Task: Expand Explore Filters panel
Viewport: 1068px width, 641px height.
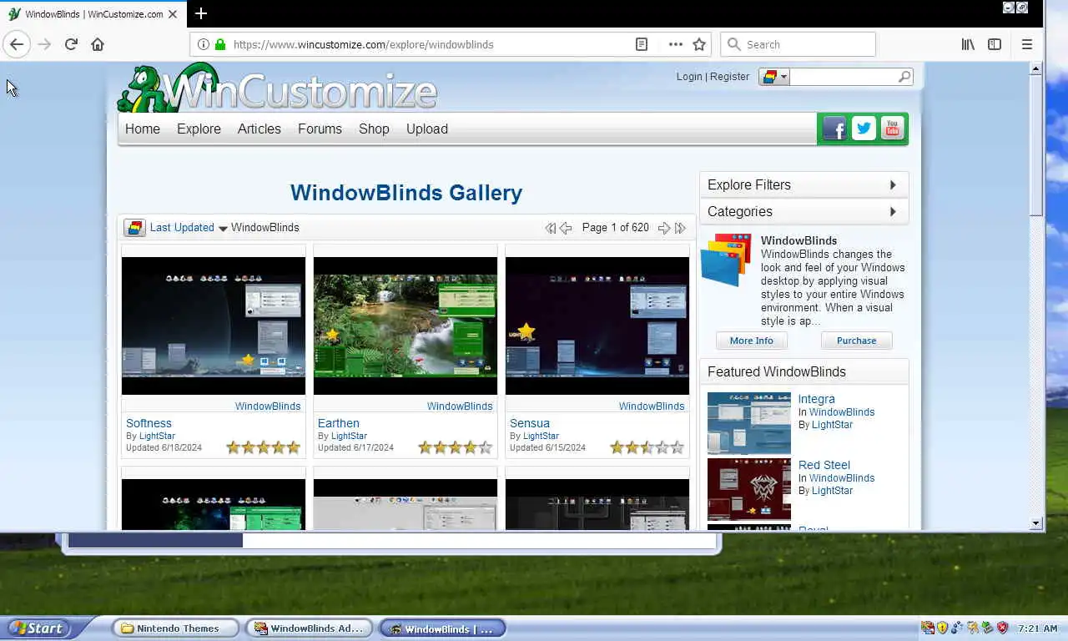Action: coord(804,185)
